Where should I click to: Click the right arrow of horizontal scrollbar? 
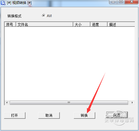pos(132,103)
